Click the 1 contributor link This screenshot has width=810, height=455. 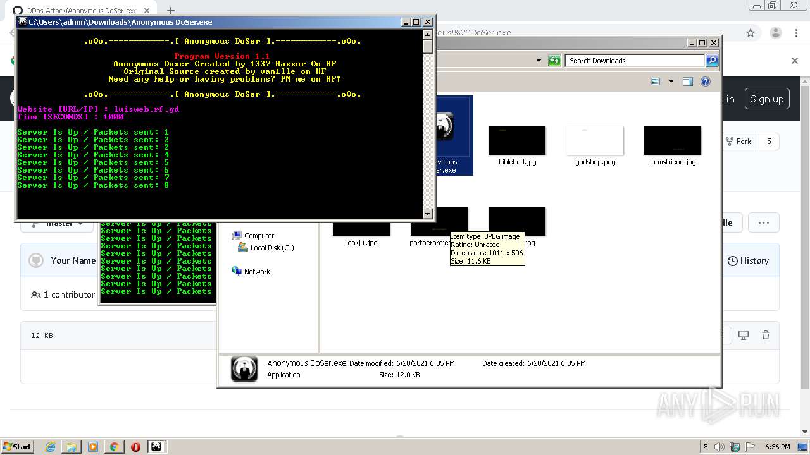point(63,294)
